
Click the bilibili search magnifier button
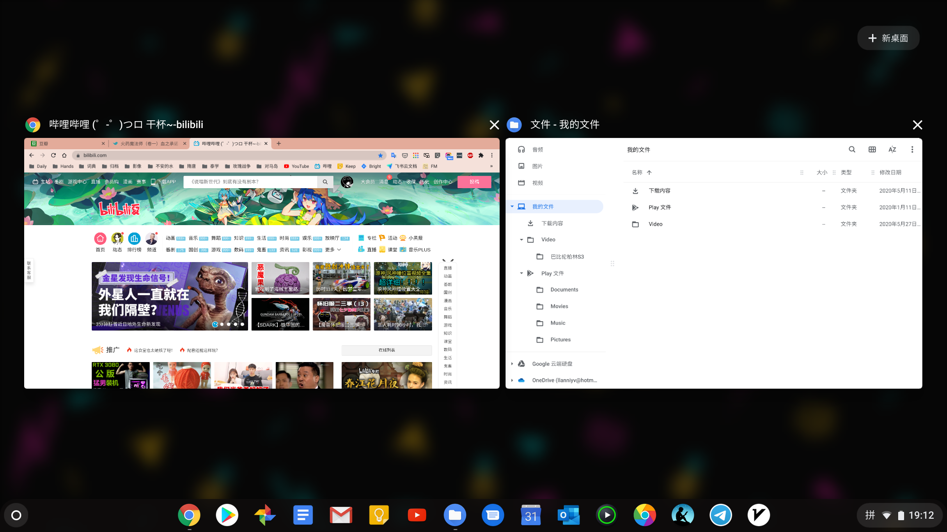pos(325,182)
